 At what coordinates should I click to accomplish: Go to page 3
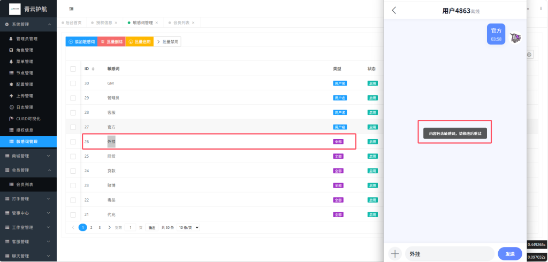click(x=100, y=227)
